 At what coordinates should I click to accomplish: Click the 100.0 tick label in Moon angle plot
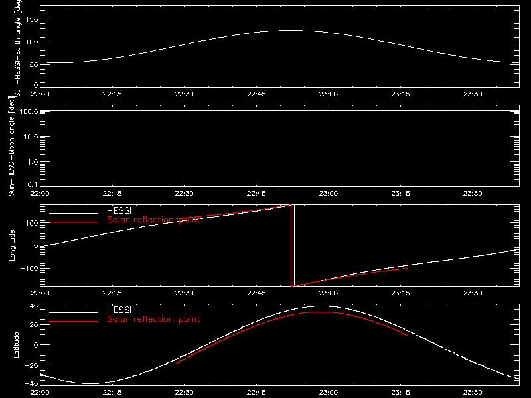pyautogui.click(x=29, y=111)
